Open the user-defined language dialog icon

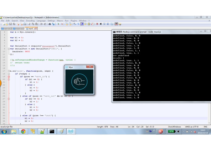click(85, 24)
